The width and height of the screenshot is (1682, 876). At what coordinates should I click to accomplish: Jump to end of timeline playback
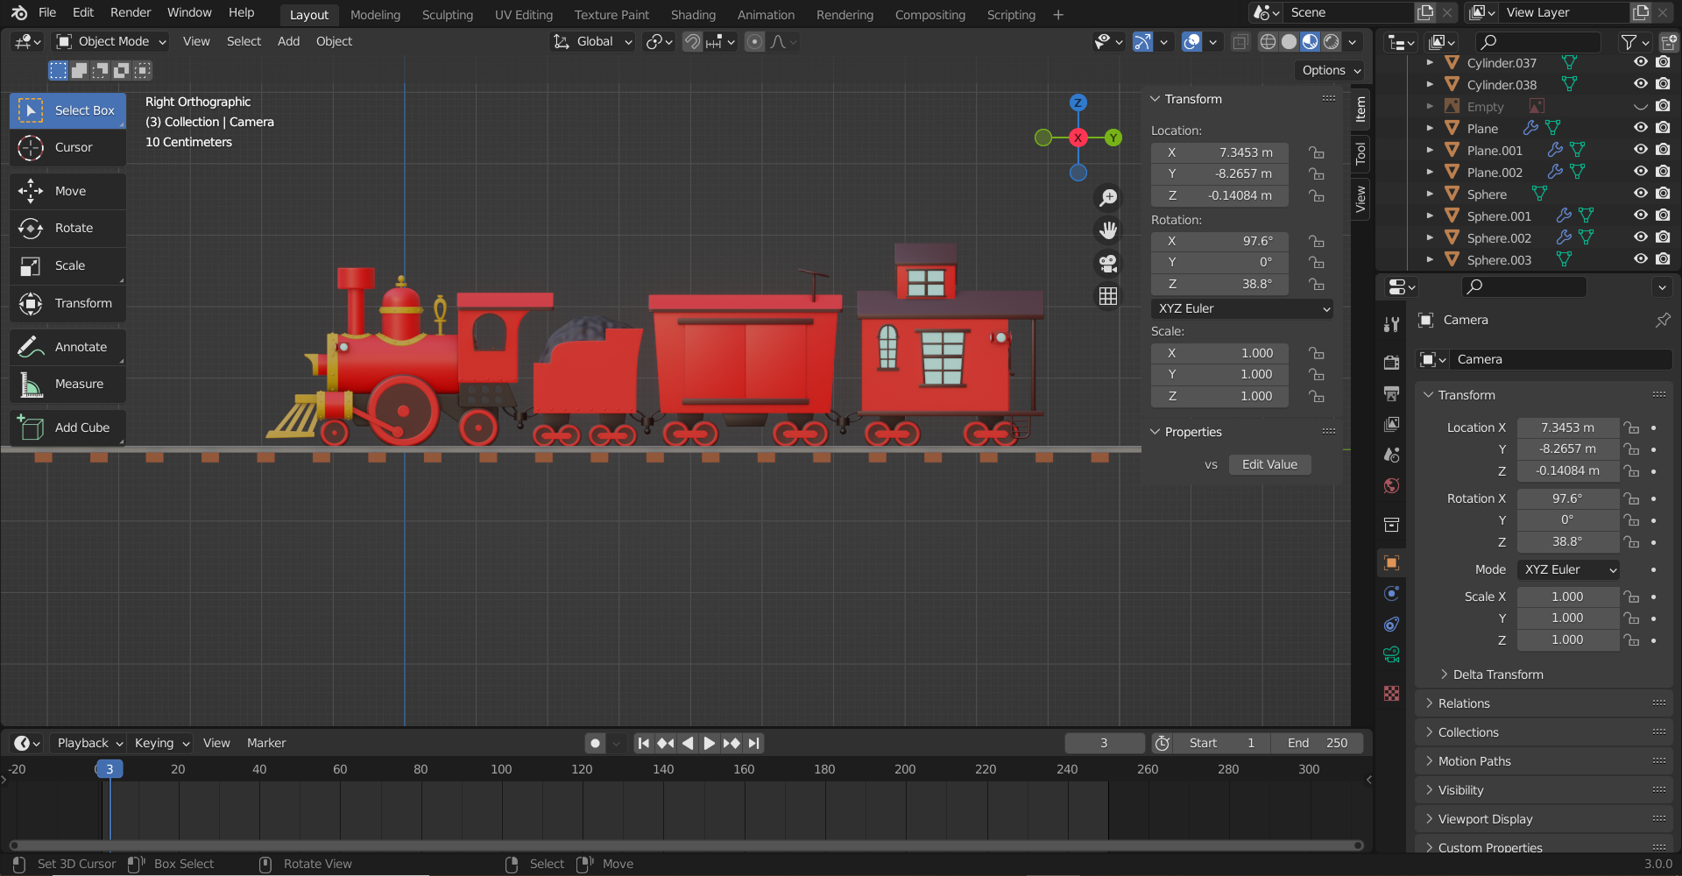[753, 743]
